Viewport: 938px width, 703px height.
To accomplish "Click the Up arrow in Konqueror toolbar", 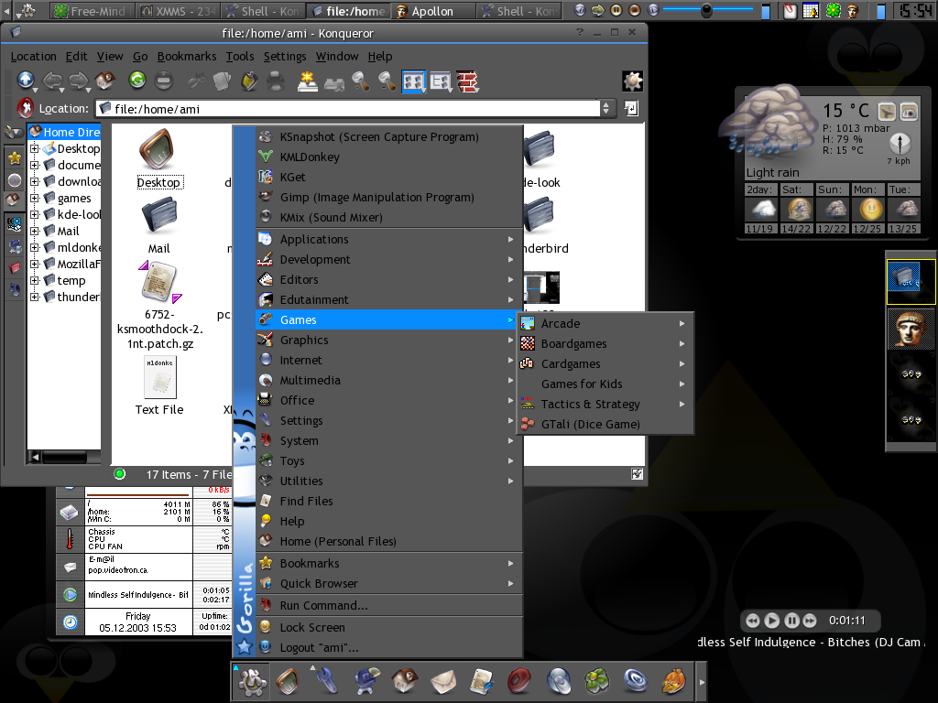I will tap(26, 81).
